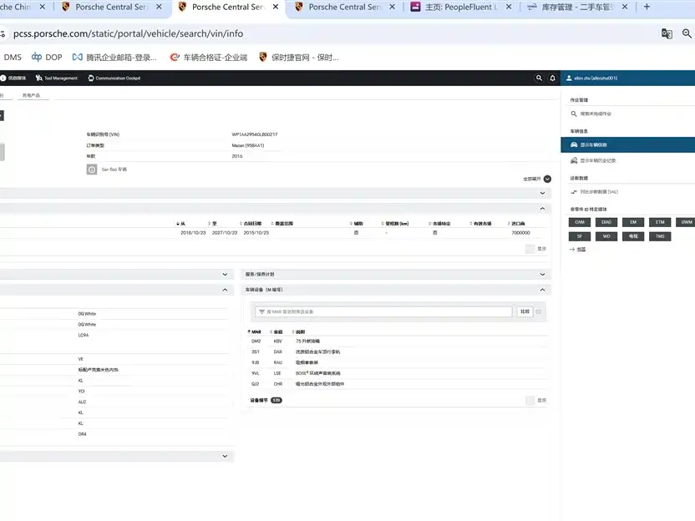This screenshot has width=695, height=521.
Task: Click the DIAG media button
Action: (x=606, y=222)
